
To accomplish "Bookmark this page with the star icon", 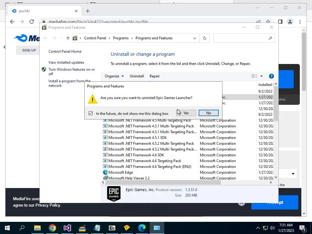I will [268, 22].
